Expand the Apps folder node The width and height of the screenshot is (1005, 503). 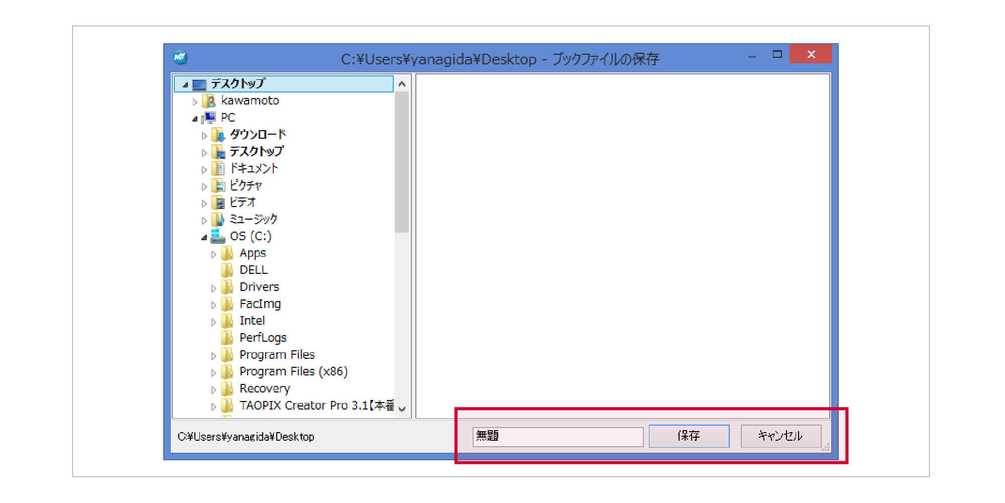213,254
